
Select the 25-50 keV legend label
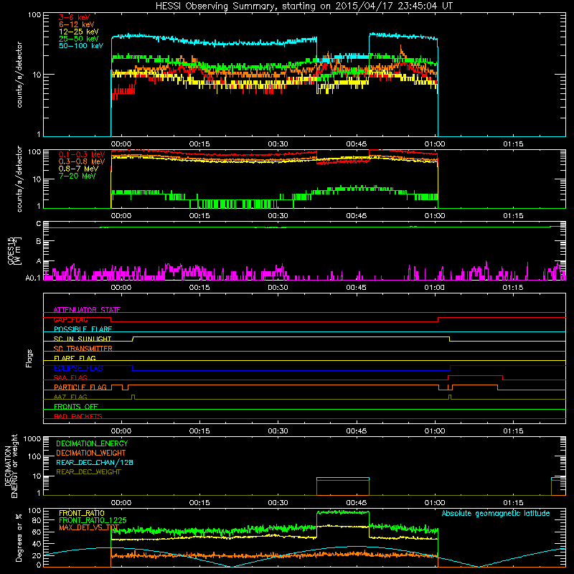pyautogui.click(x=78, y=39)
